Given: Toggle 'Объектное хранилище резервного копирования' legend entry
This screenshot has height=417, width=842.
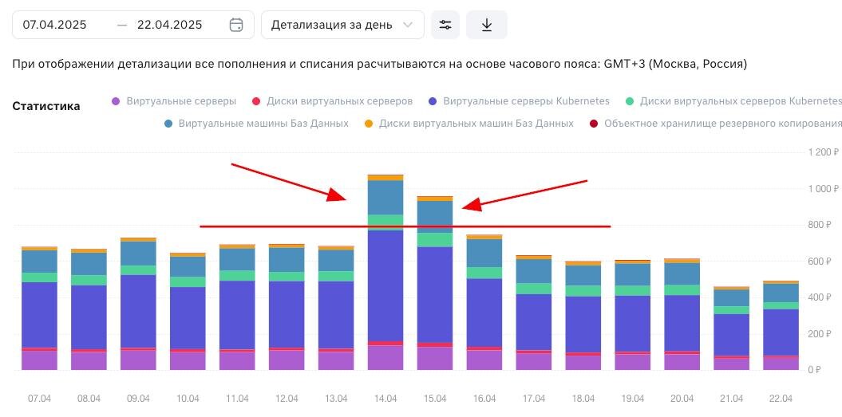Looking at the screenshot, I should point(716,124).
